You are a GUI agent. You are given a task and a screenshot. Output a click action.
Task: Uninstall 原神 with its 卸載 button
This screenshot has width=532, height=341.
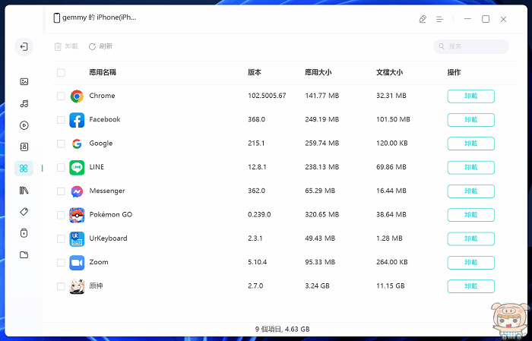[x=471, y=286]
